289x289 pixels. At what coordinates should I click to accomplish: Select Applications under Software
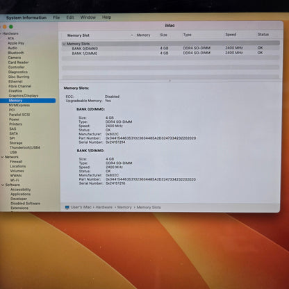click(21, 194)
